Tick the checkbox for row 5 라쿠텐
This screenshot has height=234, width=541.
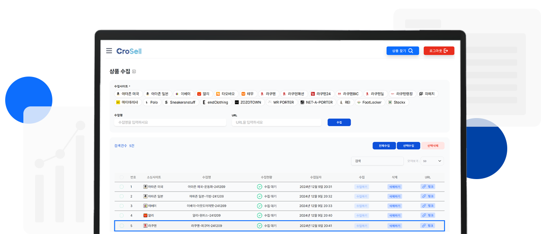click(122, 226)
